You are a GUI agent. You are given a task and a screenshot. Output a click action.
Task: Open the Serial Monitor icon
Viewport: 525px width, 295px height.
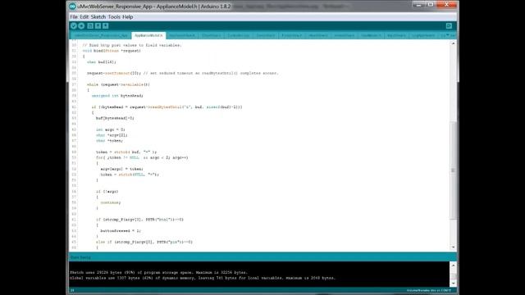click(449, 25)
